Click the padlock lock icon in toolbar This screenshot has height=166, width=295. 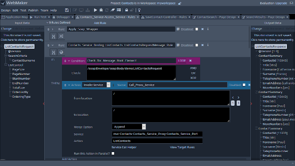[x=126, y=10]
